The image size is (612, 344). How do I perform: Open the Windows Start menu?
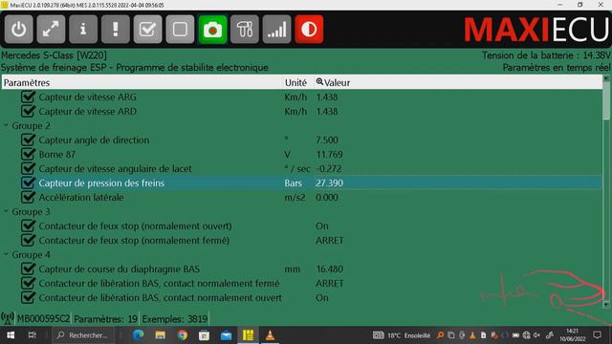click(11, 335)
